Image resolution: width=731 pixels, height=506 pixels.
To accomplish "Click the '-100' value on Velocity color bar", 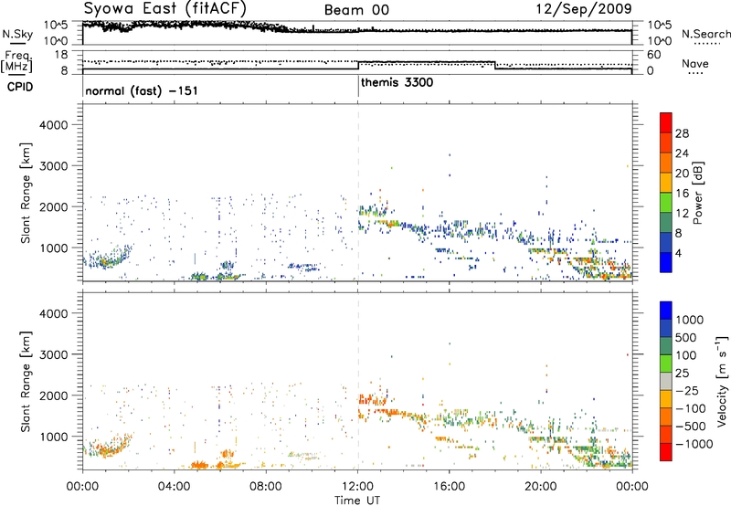I will (x=691, y=408).
